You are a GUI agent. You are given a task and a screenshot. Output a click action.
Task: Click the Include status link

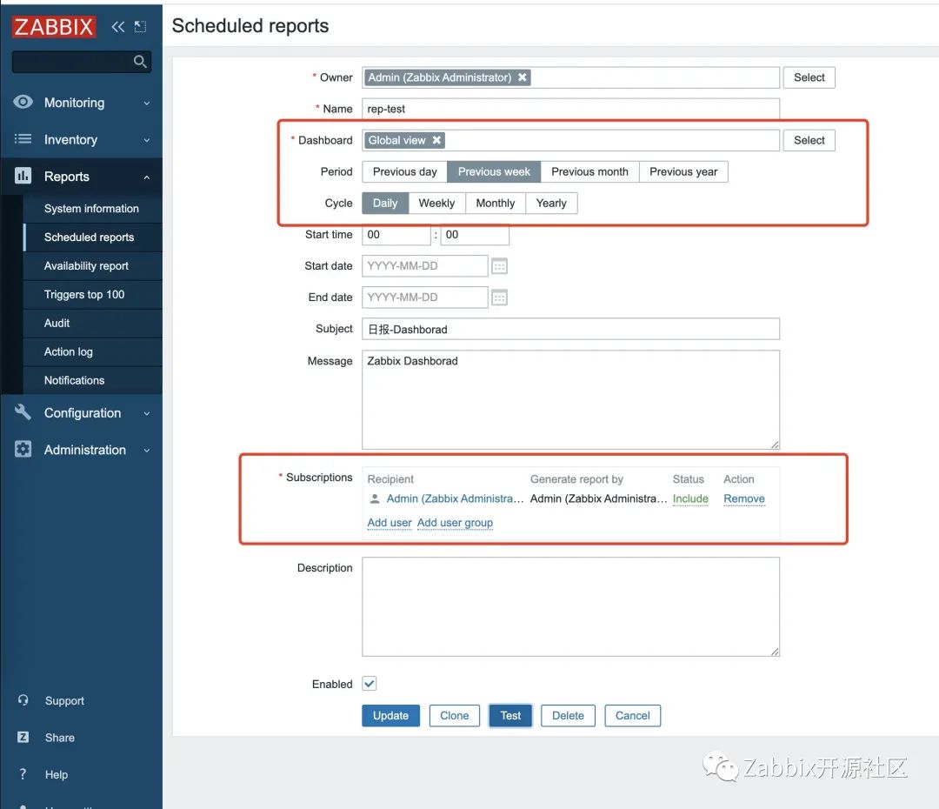point(690,498)
